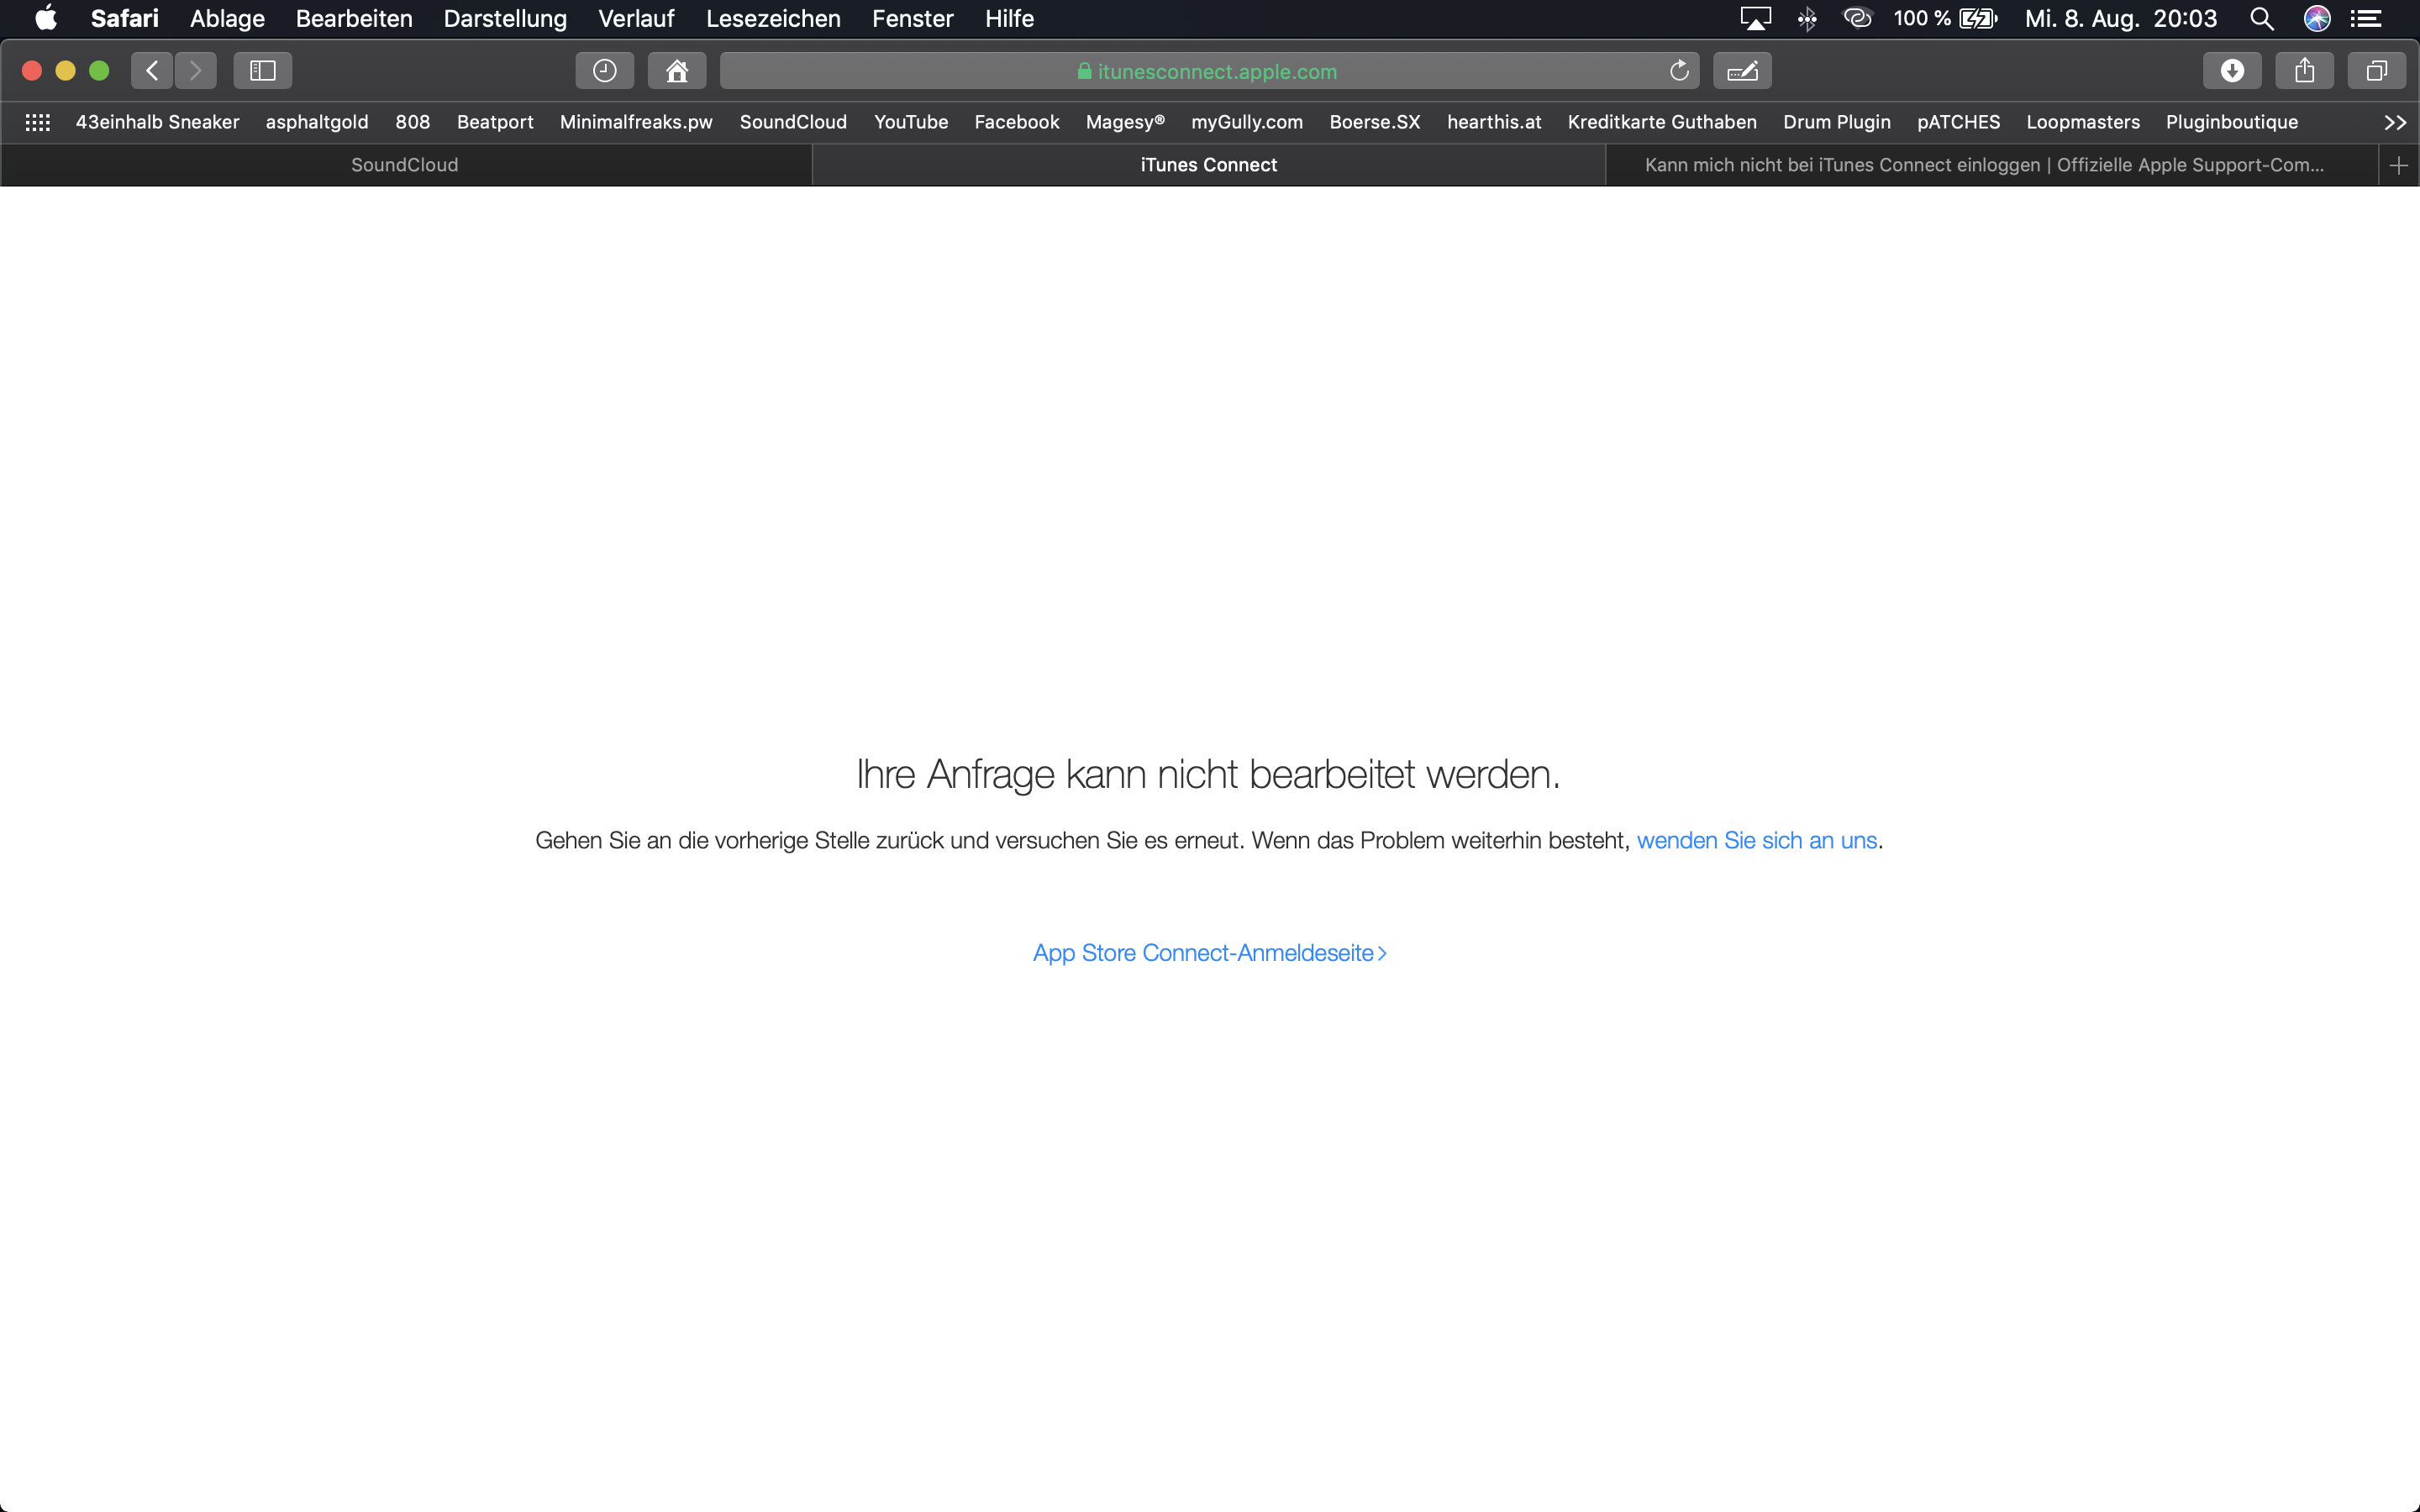
Task: Show the all tabs overview icon
Action: coord(2376,71)
